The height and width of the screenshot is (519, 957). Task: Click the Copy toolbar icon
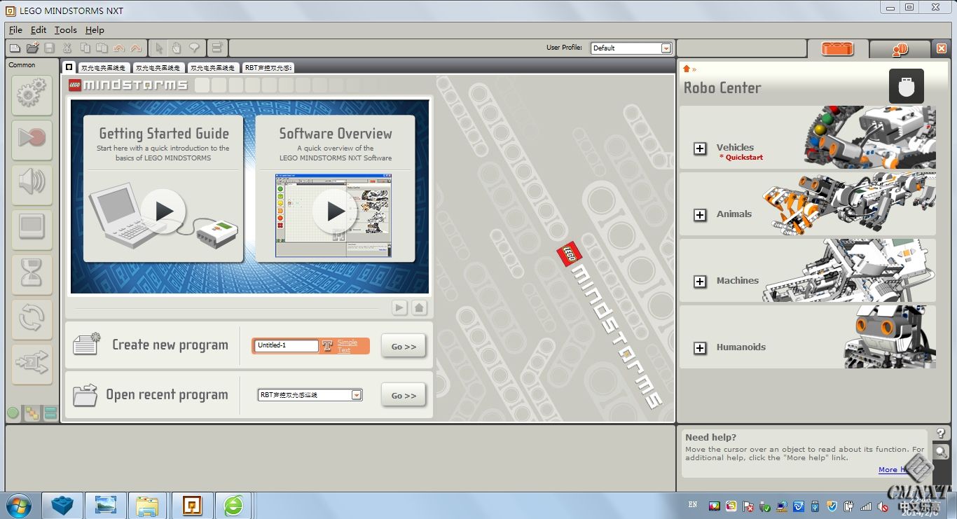pyautogui.click(x=85, y=48)
